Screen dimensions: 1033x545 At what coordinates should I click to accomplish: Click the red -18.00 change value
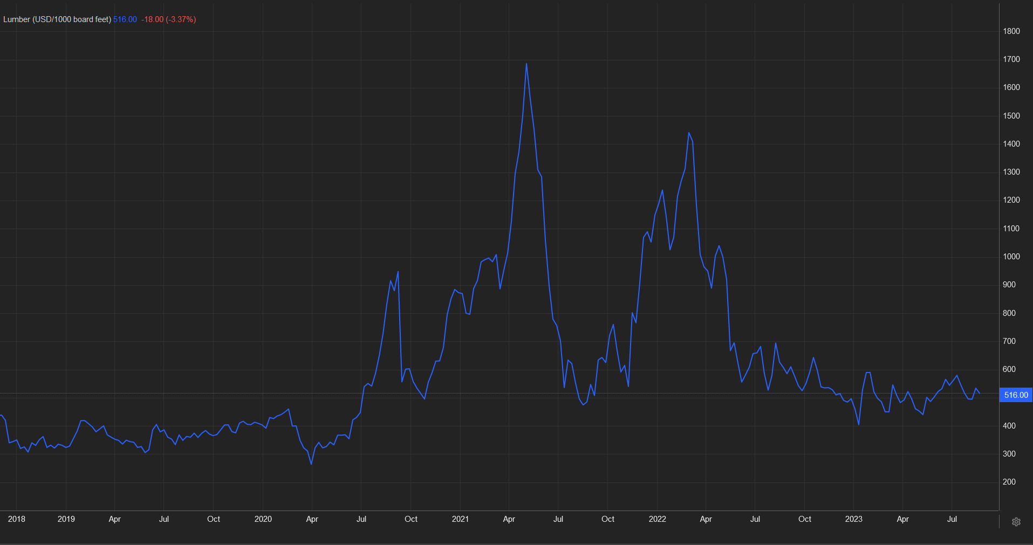(152, 19)
